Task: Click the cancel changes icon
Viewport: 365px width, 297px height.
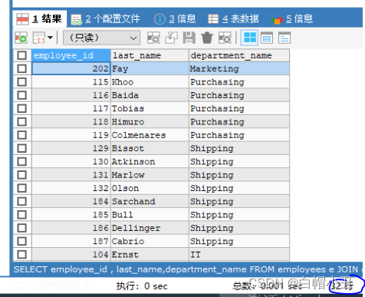Action: click(x=225, y=38)
